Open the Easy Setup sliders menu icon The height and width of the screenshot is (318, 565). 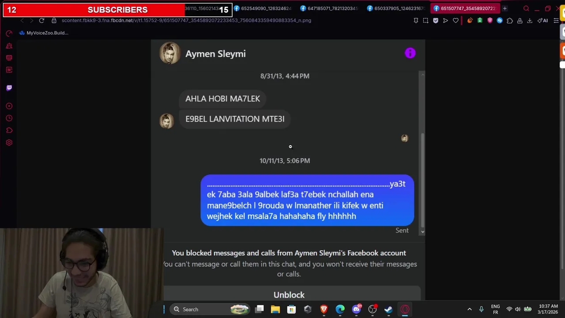click(x=556, y=20)
